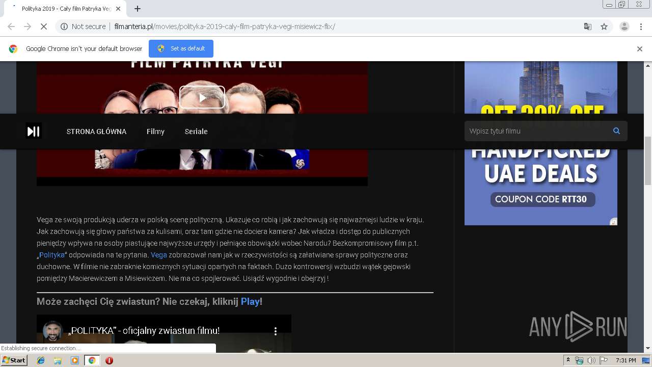Close the Polityka 2019 tab

click(x=118, y=9)
